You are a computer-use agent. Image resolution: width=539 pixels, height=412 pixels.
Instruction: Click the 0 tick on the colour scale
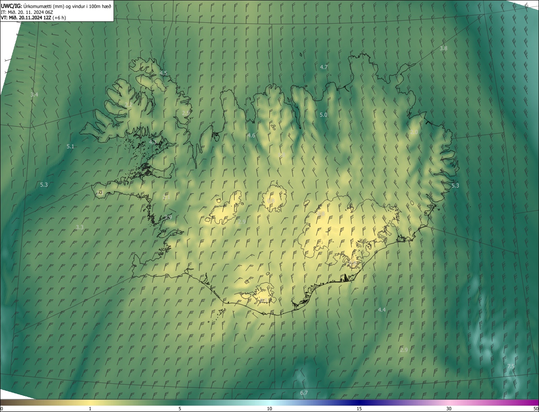click(x=2, y=409)
